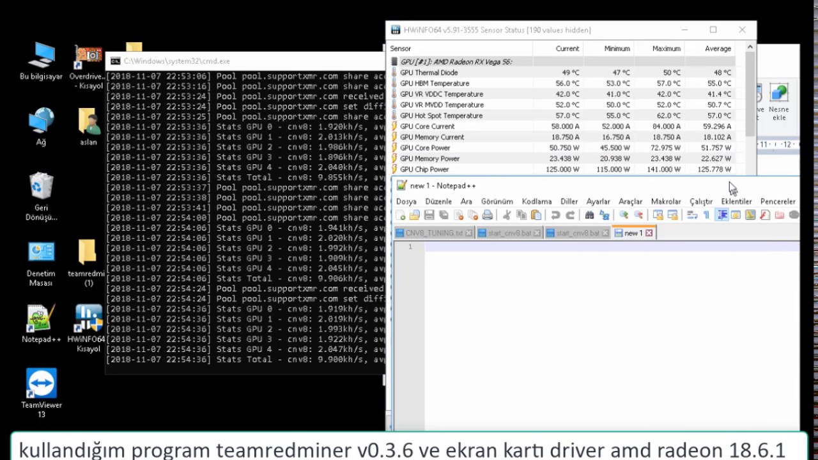Image resolution: width=818 pixels, height=460 pixels.
Task: Click the Current column header in HWiNFO64
Action: 567,49
